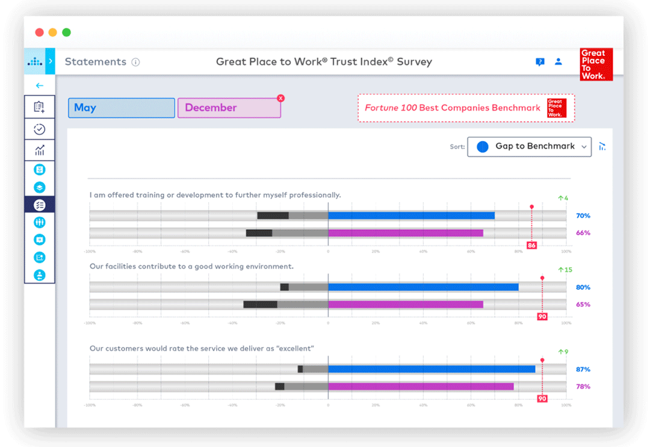Open the people group sidebar icon
650x447 pixels.
(39, 223)
